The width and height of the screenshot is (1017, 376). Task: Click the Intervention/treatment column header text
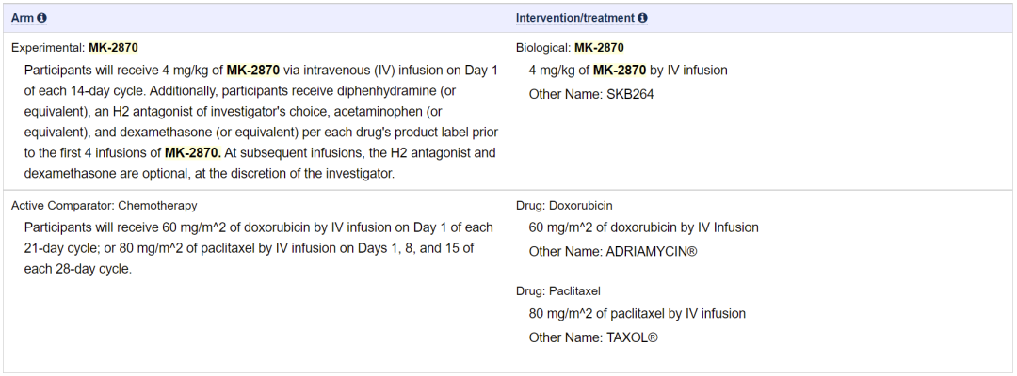pyautogui.click(x=574, y=18)
